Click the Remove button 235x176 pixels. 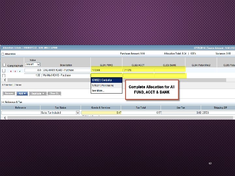tap(9, 94)
